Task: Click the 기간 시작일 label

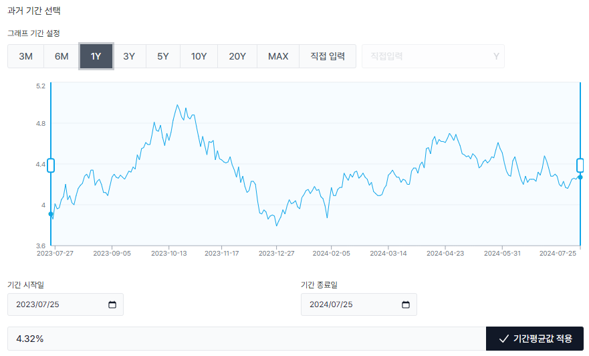Action: [x=25, y=285]
